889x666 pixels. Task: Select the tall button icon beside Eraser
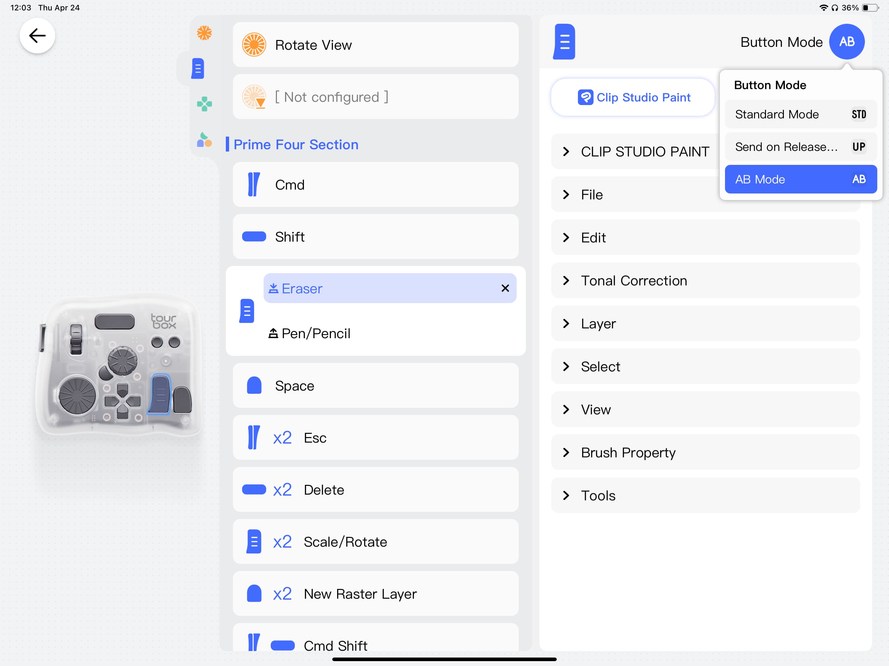pyautogui.click(x=247, y=311)
